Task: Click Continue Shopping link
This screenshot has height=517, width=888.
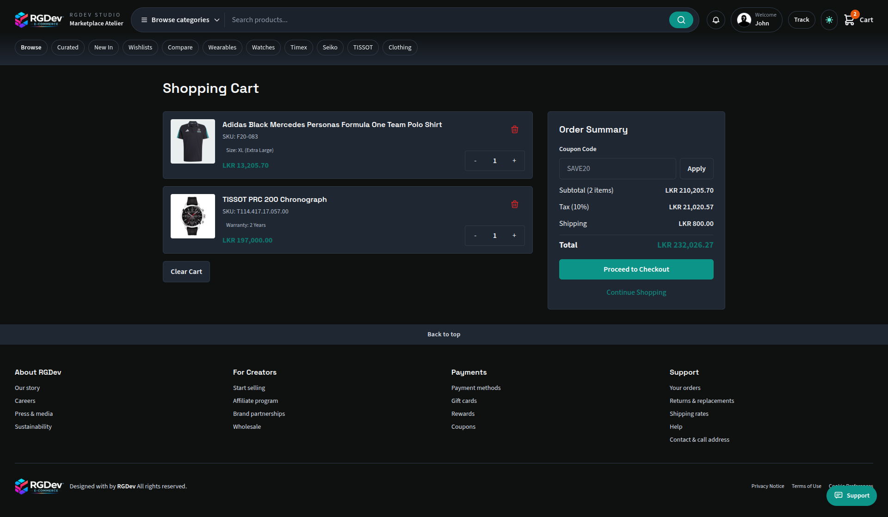Action: click(636, 292)
